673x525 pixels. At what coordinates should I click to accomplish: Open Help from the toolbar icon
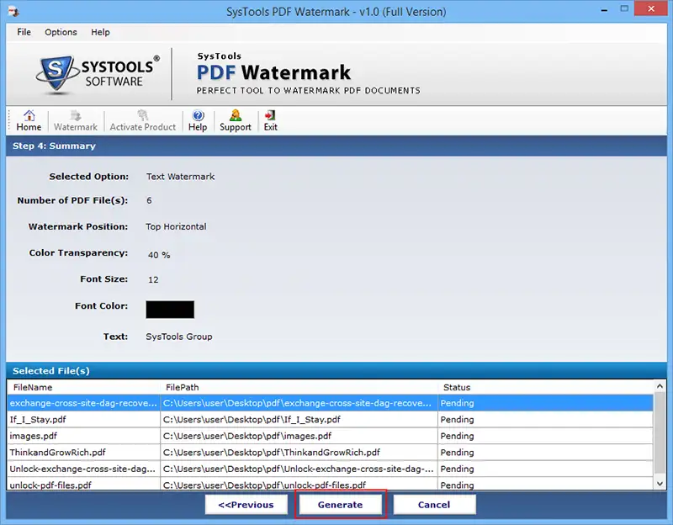pyautogui.click(x=198, y=115)
